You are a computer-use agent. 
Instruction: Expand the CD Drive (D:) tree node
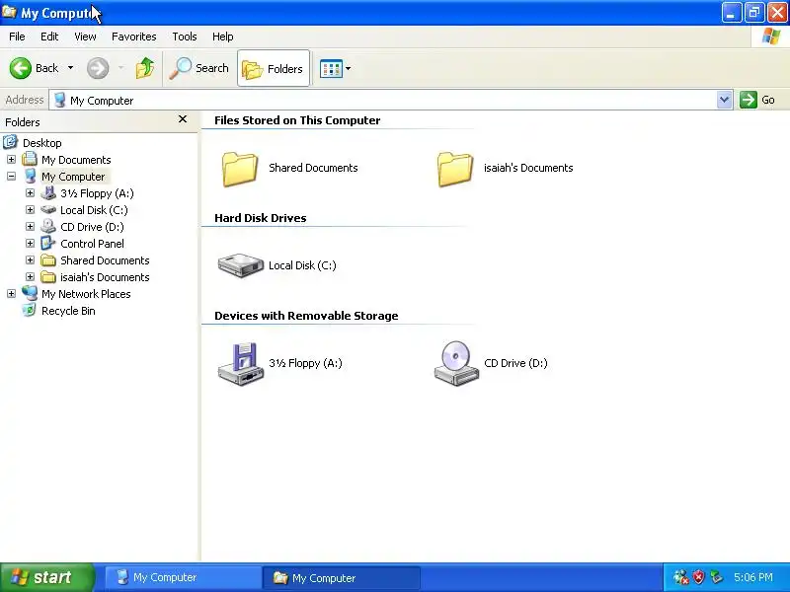[x=31, y=227]
